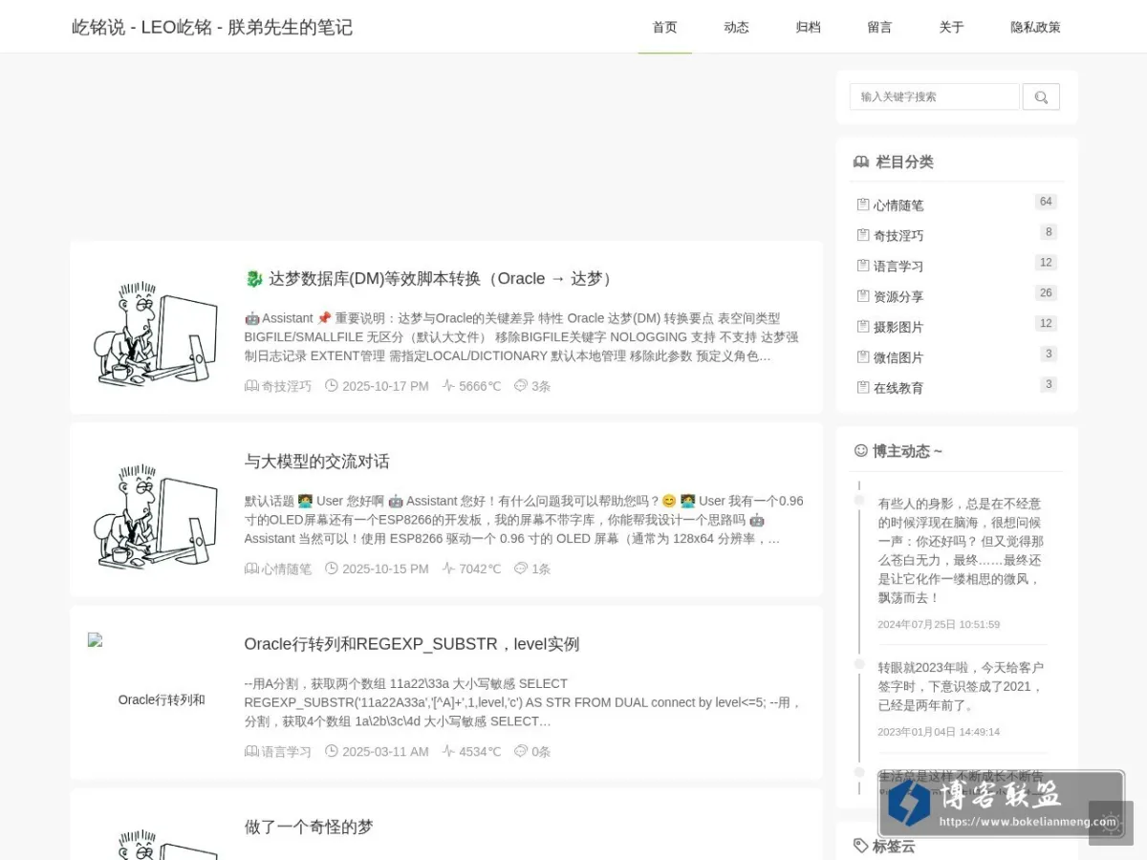Open the 留言 navigation tab
1147x860 pixels.
pos(879,27)
